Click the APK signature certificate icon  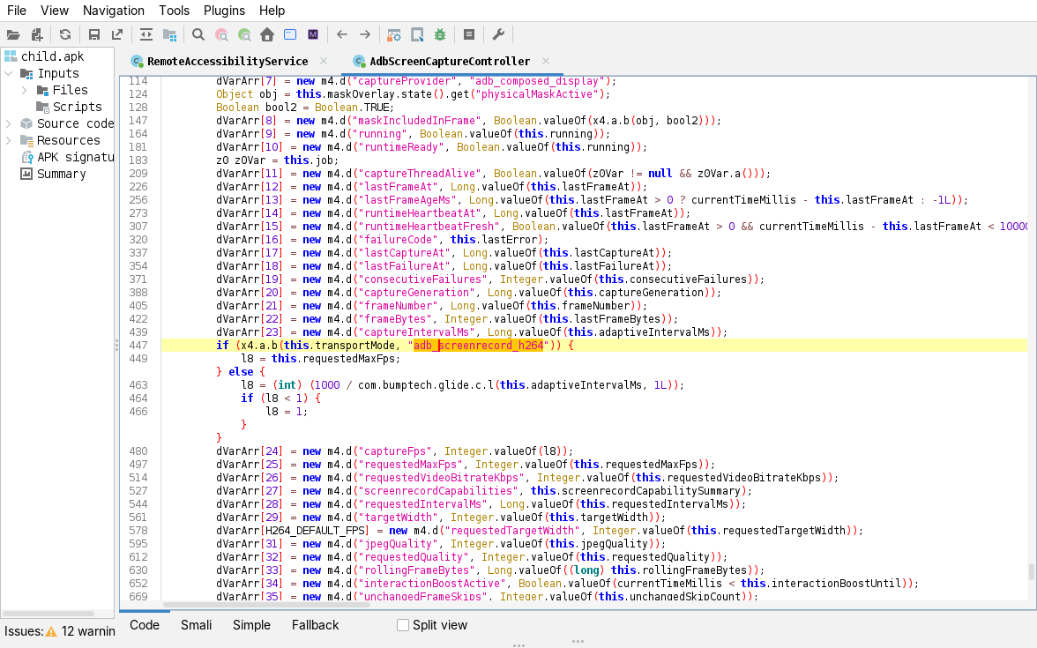point(27,157)
